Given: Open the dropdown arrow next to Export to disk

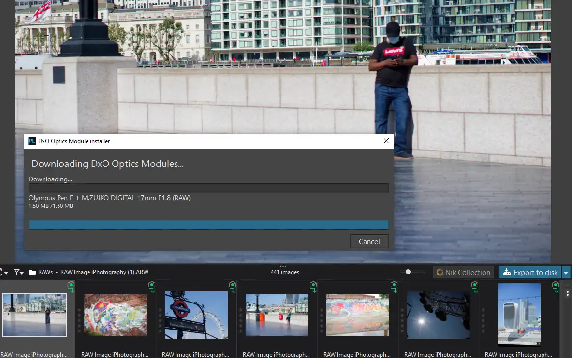Looking at the screenshot, I should [x=566, y=273].
